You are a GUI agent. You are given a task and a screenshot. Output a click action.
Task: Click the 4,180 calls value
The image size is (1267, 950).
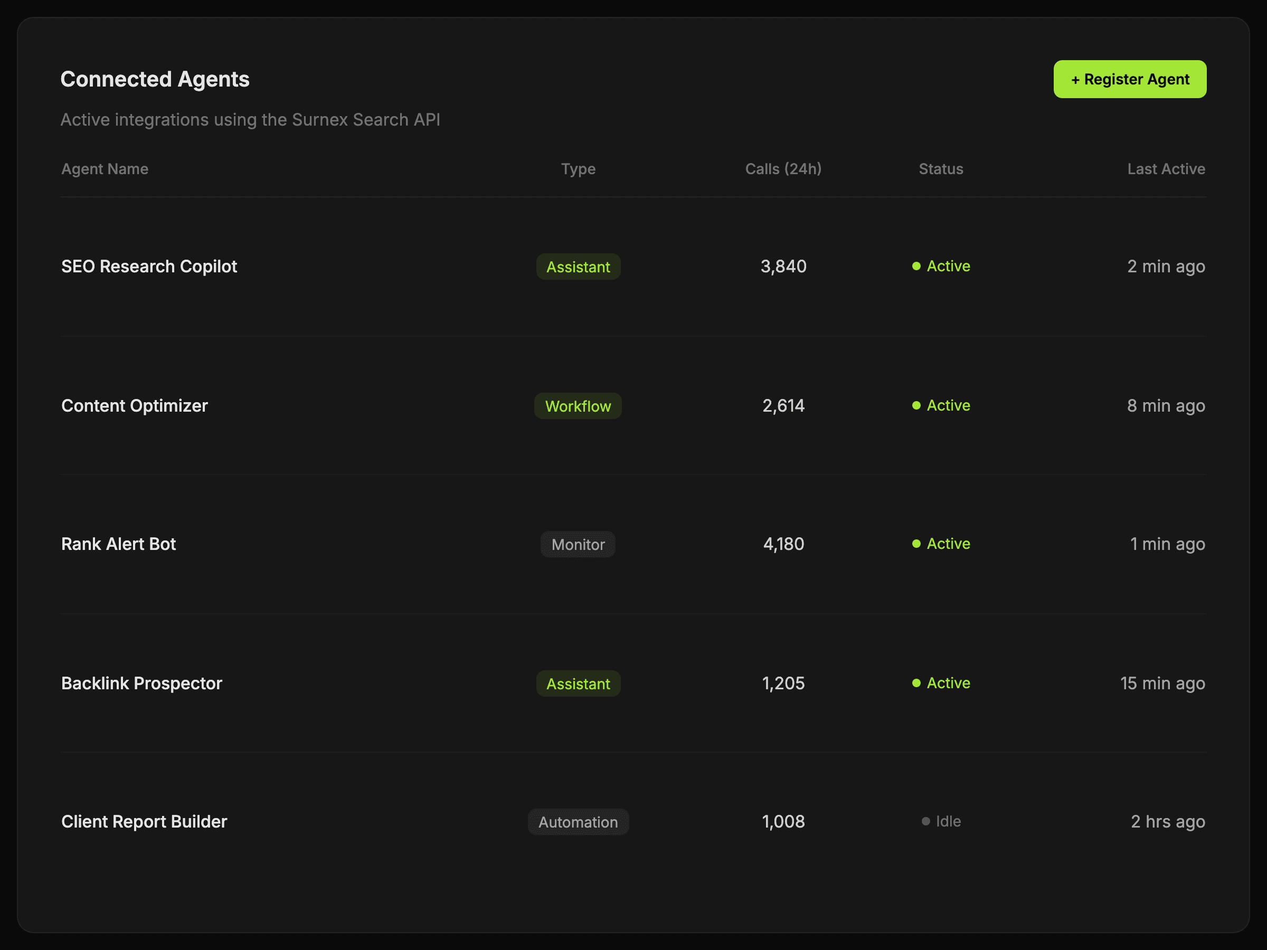coord(783,544)
